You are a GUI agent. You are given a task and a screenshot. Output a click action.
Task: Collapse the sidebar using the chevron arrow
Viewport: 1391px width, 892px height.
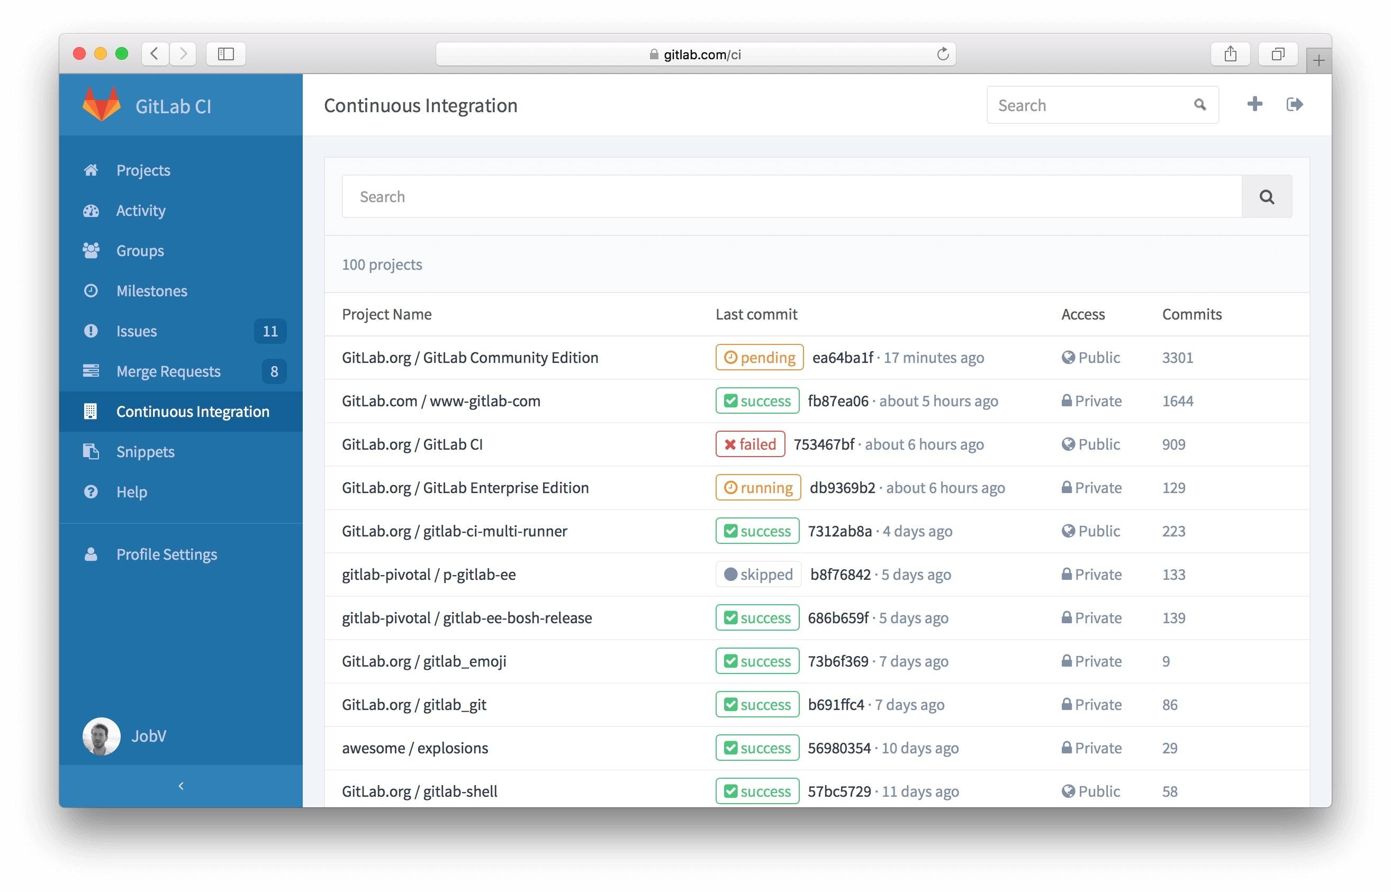[180, 786]
